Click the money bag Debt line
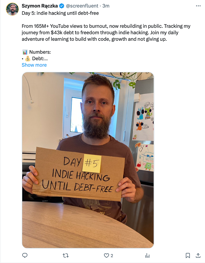 [35, 59]
